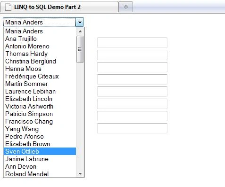
Task: Select Frédérique Citeaux in the list
Action: [40, 76]
